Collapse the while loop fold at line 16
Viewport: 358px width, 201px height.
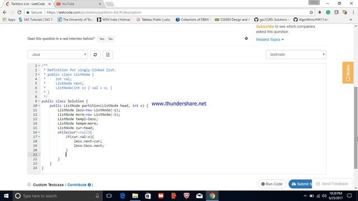(x=39, y=132)
